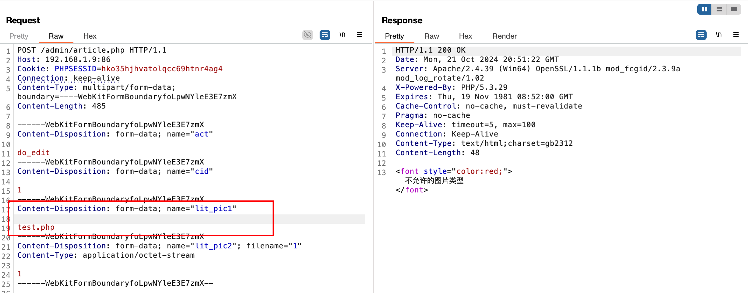
Task: Click Keep-Alive: timeout=5 header
Action: pos(465,125)
